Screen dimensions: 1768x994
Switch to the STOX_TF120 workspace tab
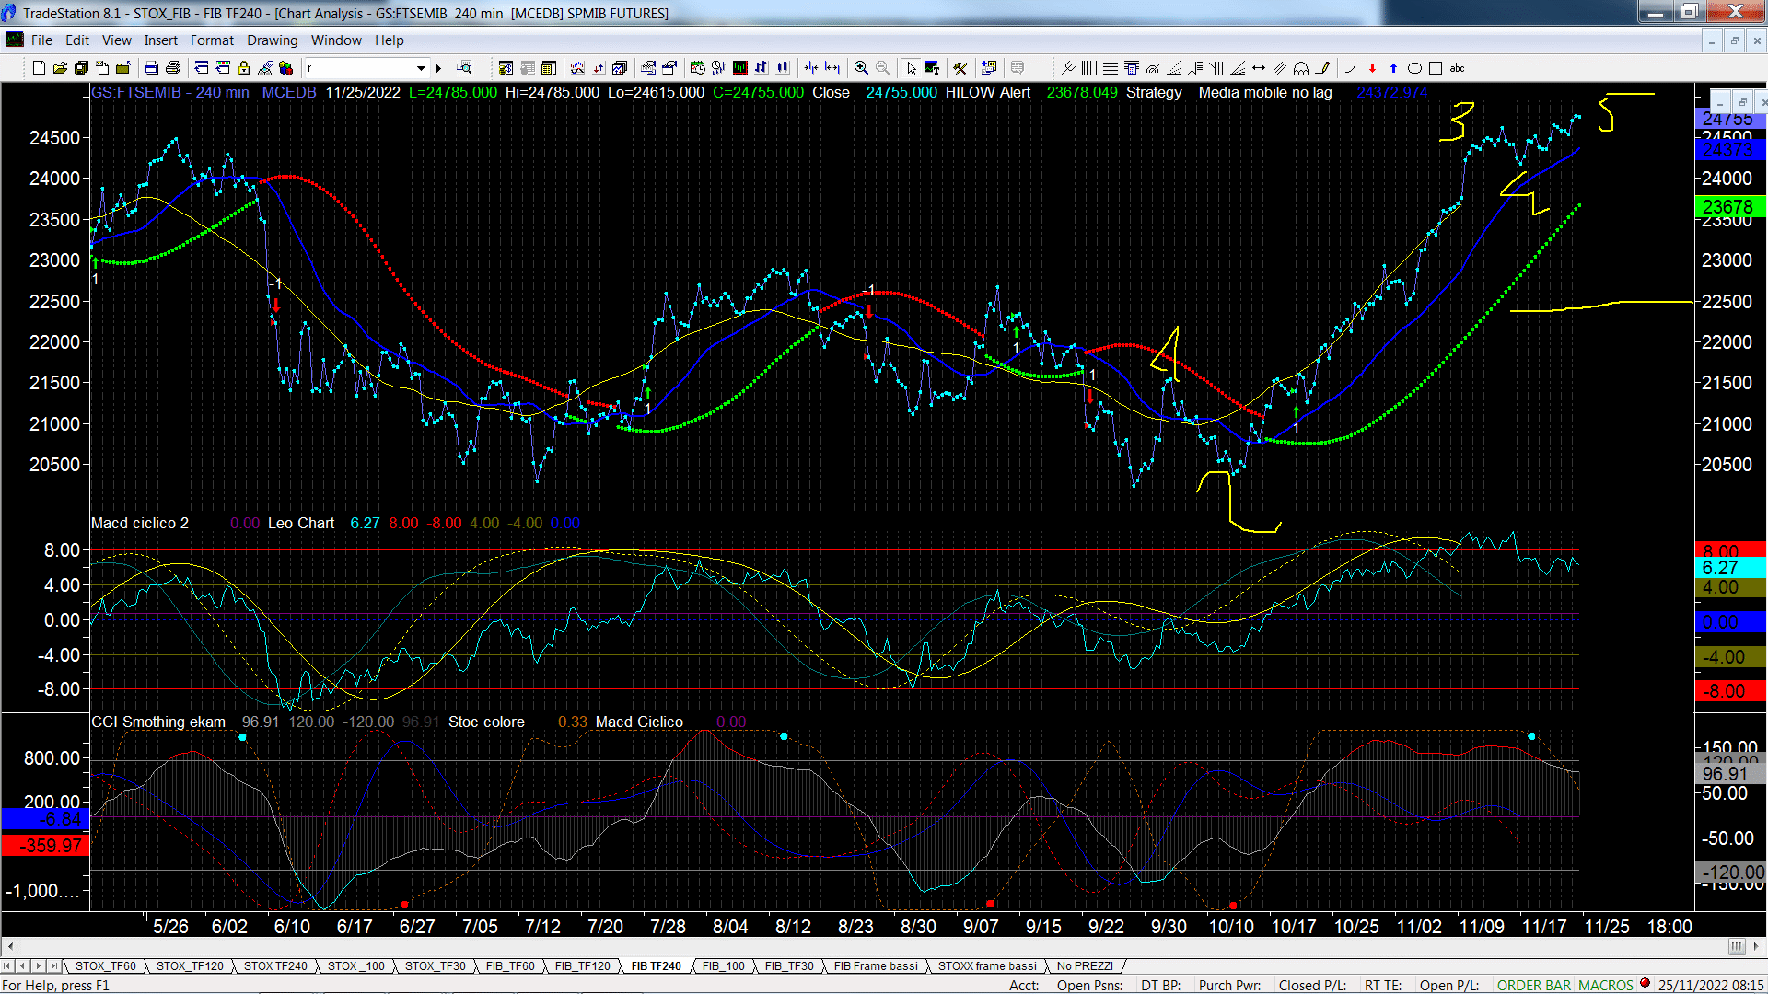pos(190,965)
